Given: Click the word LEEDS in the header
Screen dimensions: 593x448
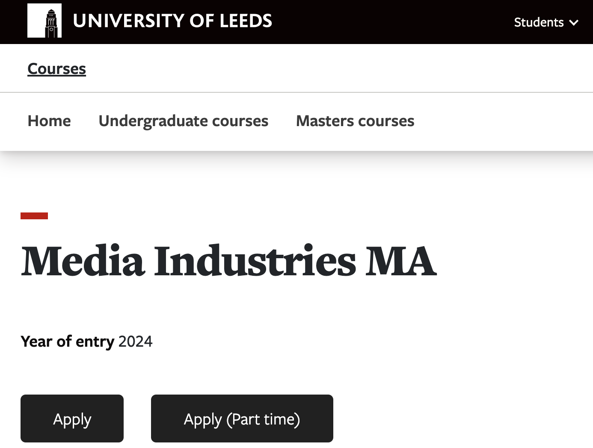Looking at the screenshot, I should (x=246, y=21).
